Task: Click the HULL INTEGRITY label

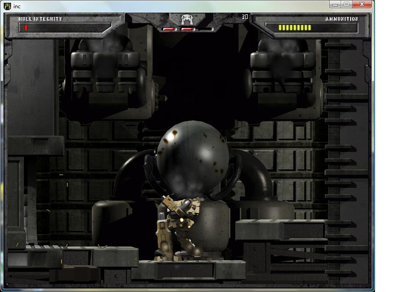Action: point(40,19)
